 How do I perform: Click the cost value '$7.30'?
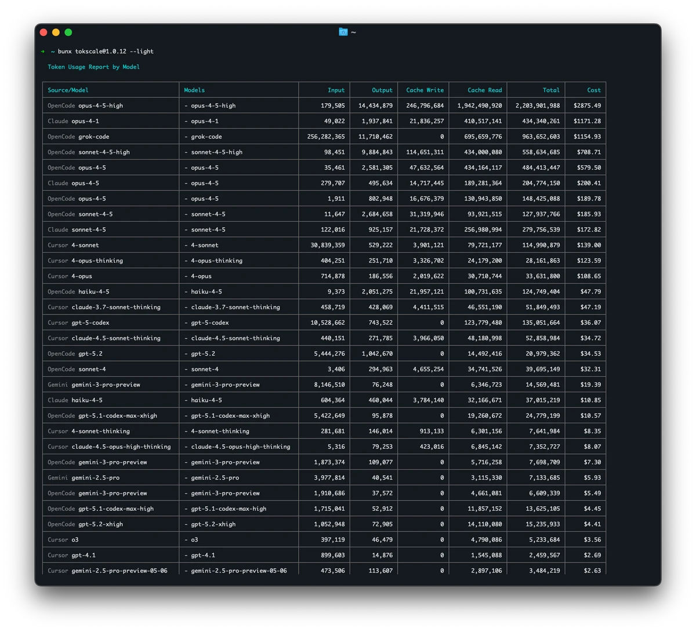(x=592, y=462)
